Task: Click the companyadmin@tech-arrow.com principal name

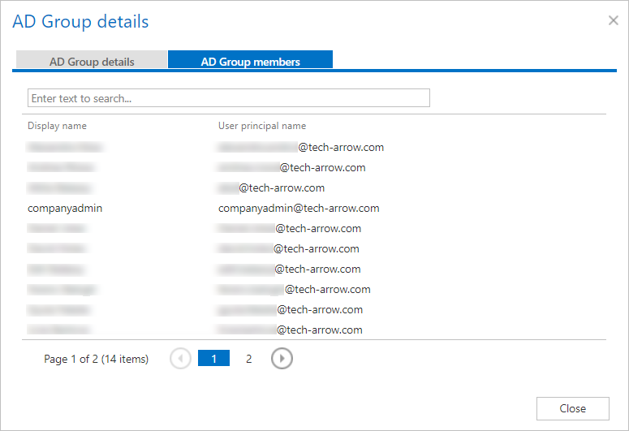Action: (299, 208)
